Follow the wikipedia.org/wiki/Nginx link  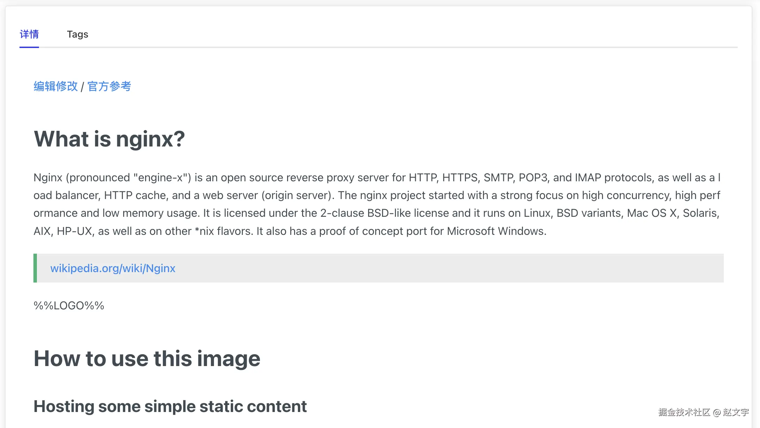(x=112, y=268)
